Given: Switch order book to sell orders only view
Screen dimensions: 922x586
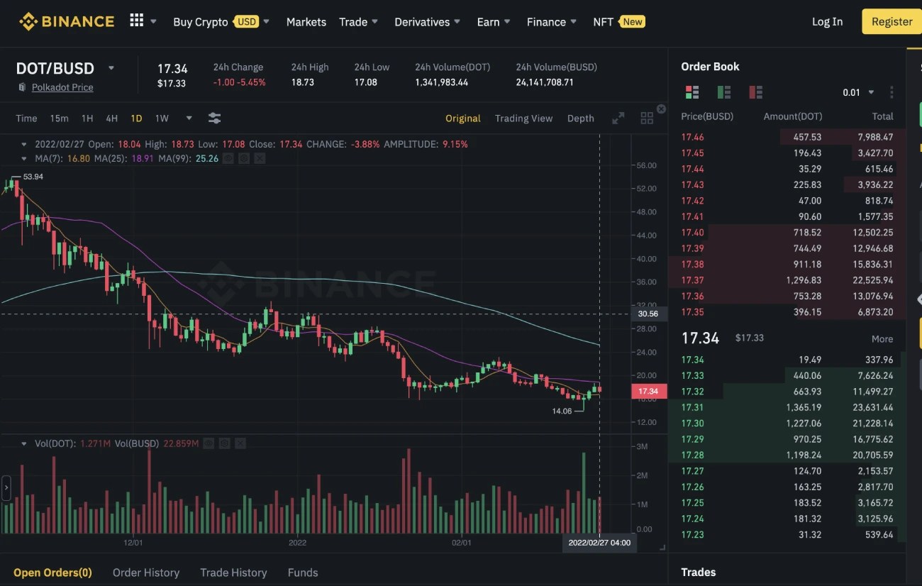Looking at the screenshot, I should [755, 92].
